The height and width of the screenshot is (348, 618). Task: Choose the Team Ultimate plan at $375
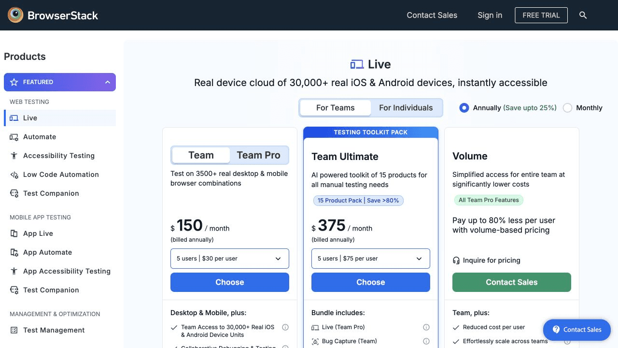371,282
